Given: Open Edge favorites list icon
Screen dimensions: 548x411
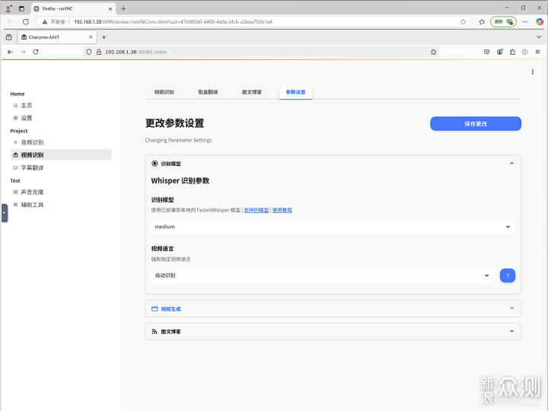Looking at the screenshot, I should click(482, 21).
